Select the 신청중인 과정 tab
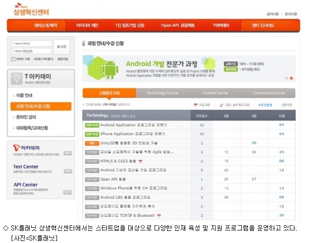 110,93
